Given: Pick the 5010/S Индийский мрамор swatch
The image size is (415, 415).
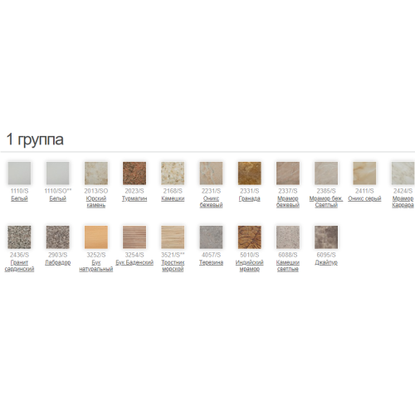Looking at the screenshot, I should coord(250,237).
